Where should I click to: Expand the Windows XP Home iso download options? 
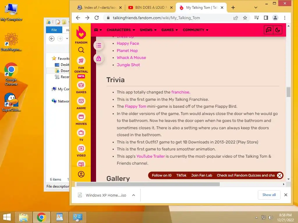tap(133, 195)
